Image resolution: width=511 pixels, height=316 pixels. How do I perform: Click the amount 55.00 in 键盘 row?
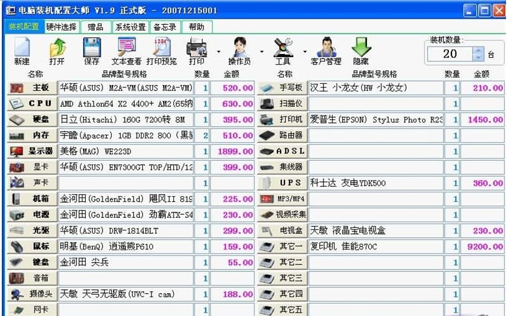232,263
